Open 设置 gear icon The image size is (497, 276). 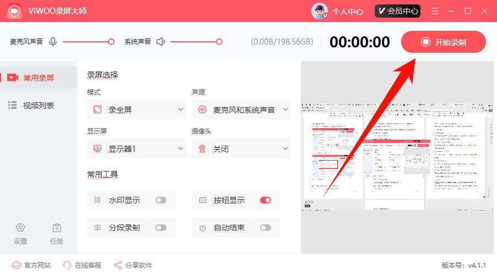(x=20, y=228)
